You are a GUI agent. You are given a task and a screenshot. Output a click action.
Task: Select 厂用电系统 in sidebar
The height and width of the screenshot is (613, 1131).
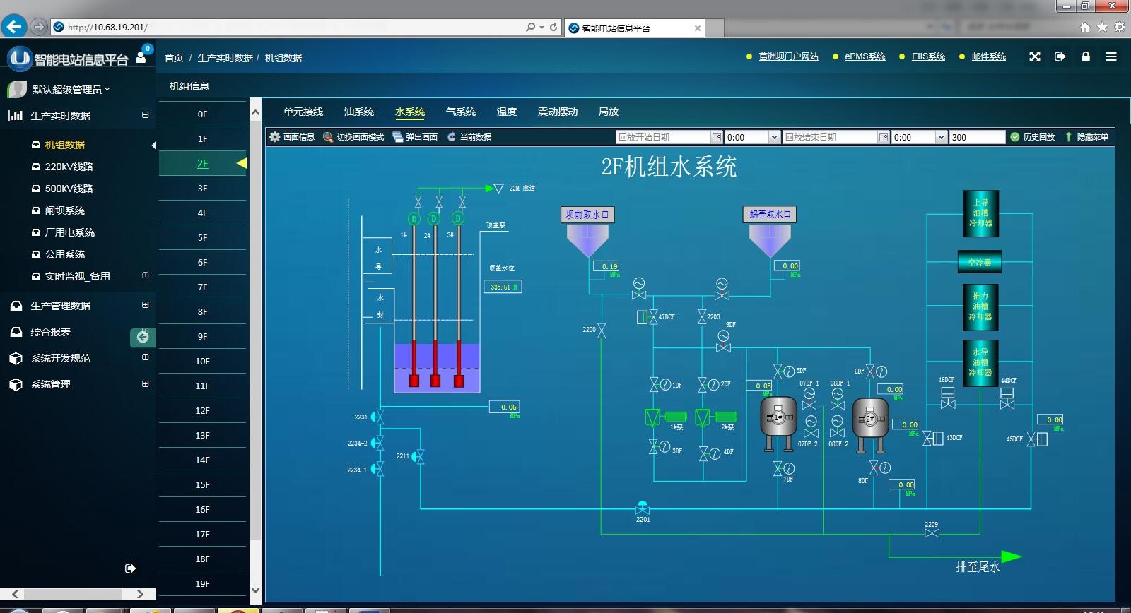click(x=69, y=232)
